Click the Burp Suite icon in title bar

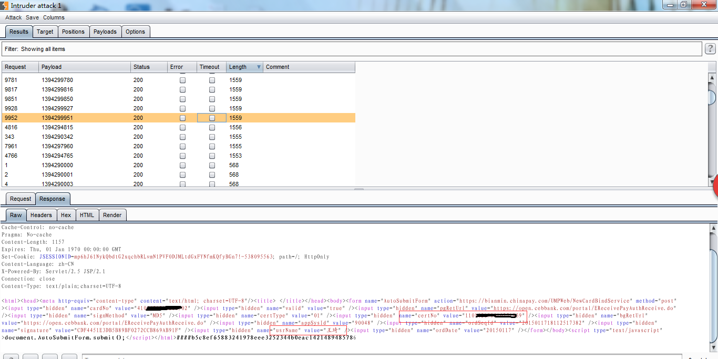click(5, 5)
